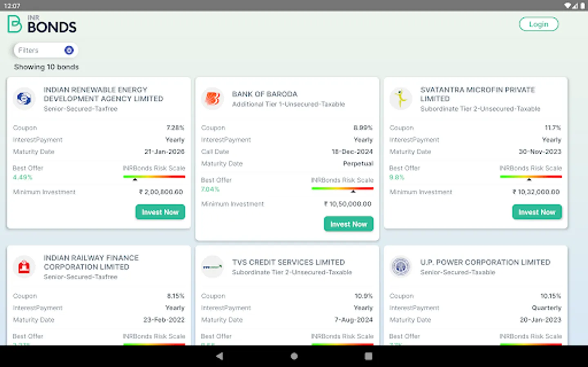Screen dimensions: 588x367
Task: Select maturity date 21-Jan-2026
Action: (x=164, y=152)
